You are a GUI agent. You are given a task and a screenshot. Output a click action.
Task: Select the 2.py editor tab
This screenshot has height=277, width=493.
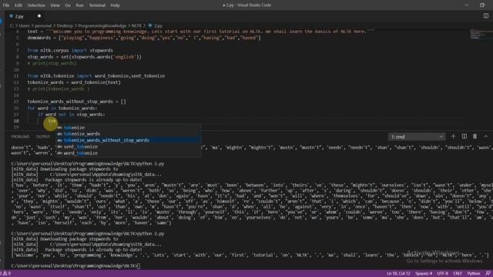tap(19, 16)
